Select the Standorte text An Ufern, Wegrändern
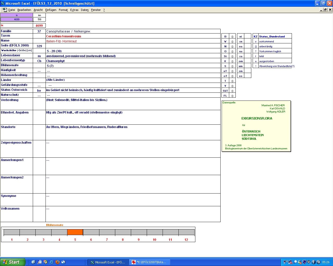Screen dimensions: 333x266 pyautogui.click(x=133, y=132)
